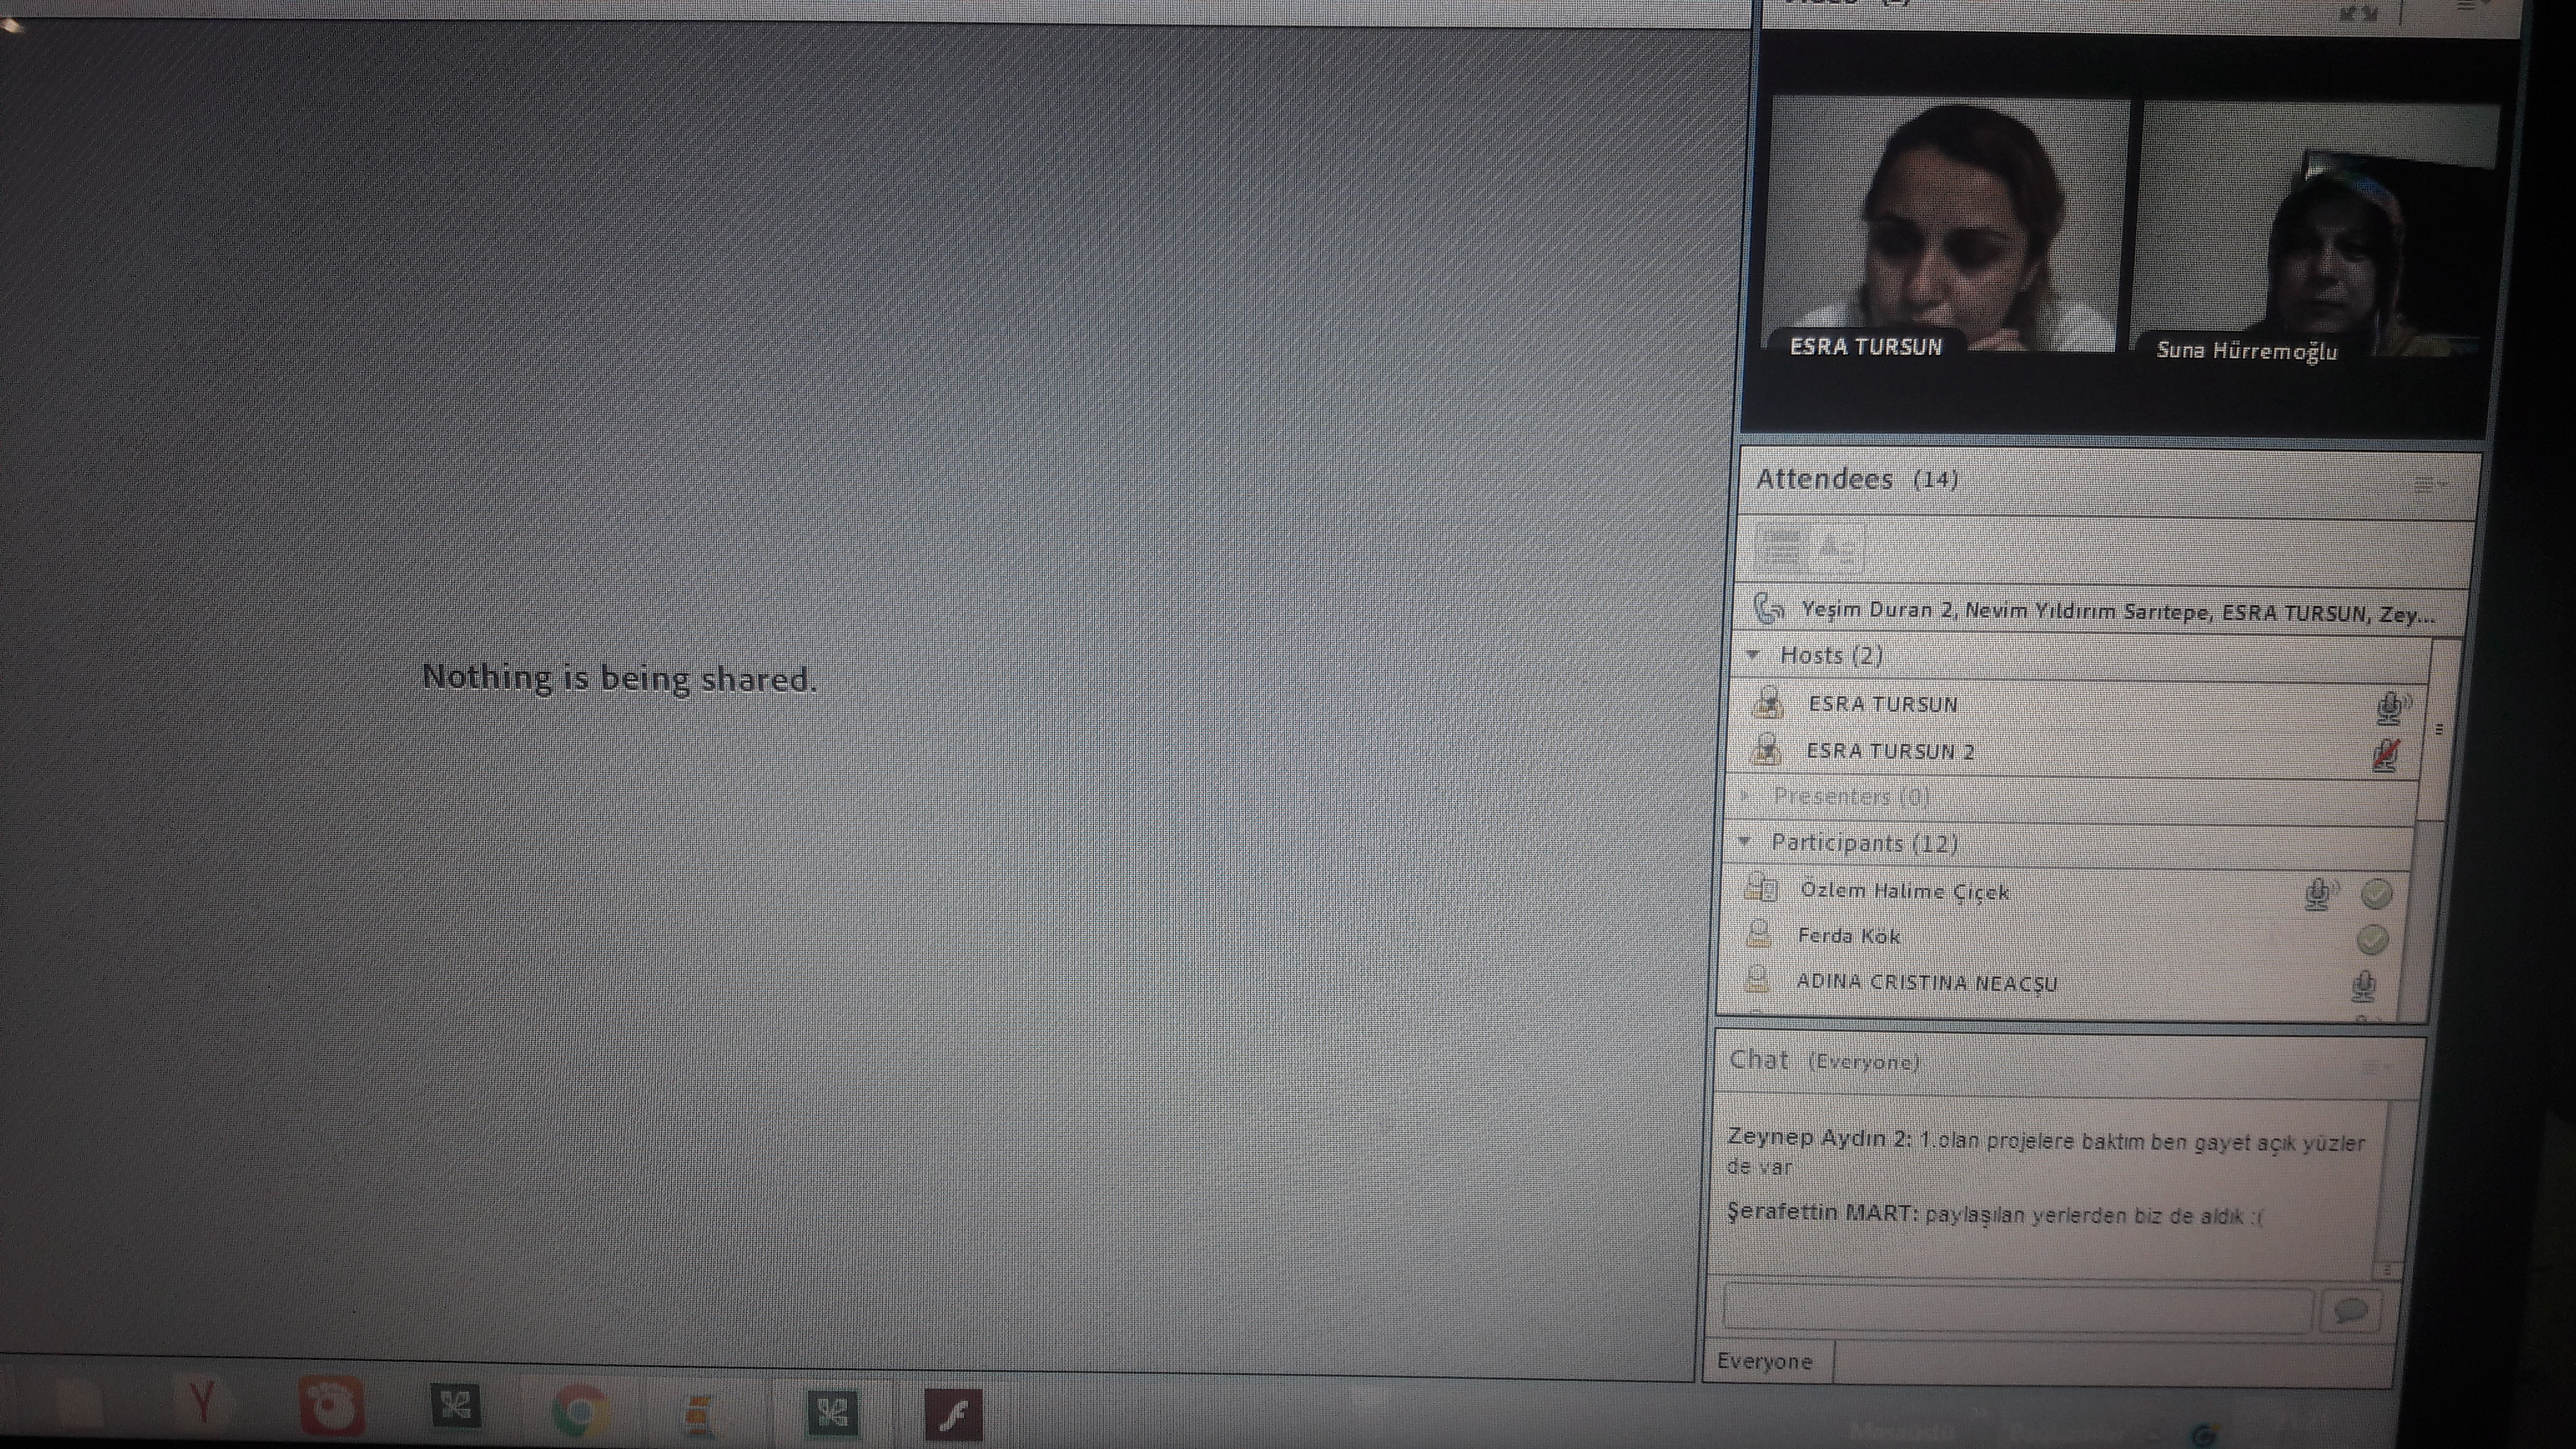Click Özlem Halime Çiçek's microphone icon
The image size is (2576, 1449).
(x=2318, y=893)
